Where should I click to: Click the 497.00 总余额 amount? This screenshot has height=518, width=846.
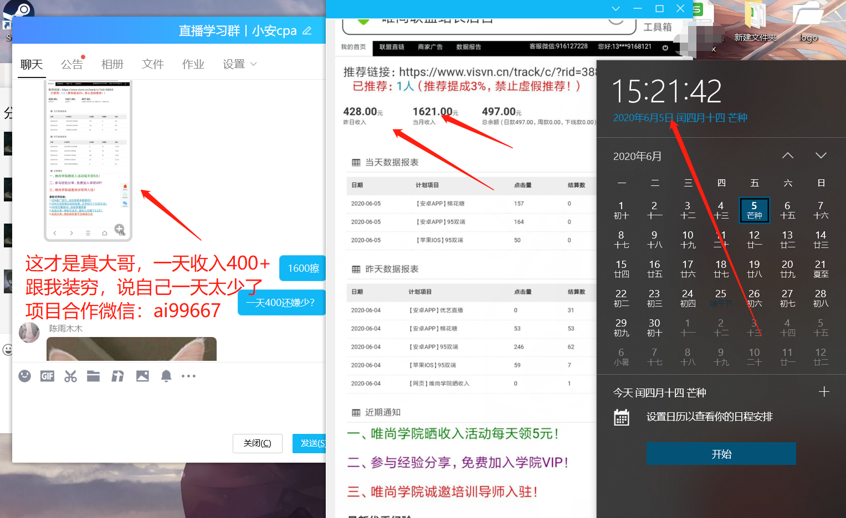click(501, 112)
